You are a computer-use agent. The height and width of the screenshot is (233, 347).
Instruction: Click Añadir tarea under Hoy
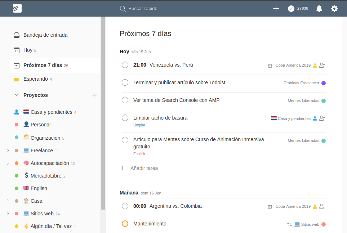point(144,168)
